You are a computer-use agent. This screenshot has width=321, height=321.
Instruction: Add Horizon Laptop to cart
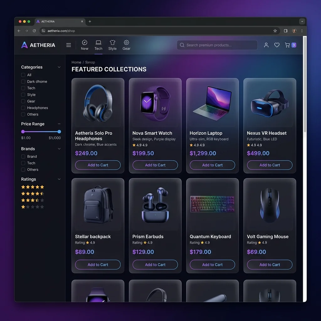click(212, 165)
